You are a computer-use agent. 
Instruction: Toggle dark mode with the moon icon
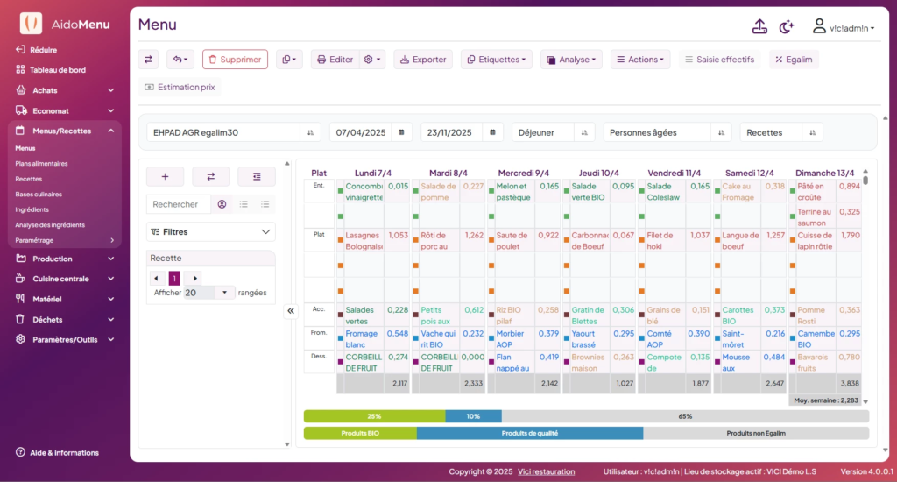tap(787, 27)
